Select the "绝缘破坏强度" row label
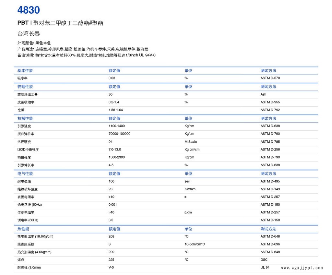Viewport: 332px width, 275px height. pos(28,189)
